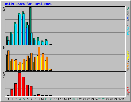131x102 pixels.
Task: Click the small red KBytes bar for day 9
Action: click(39, 95)
